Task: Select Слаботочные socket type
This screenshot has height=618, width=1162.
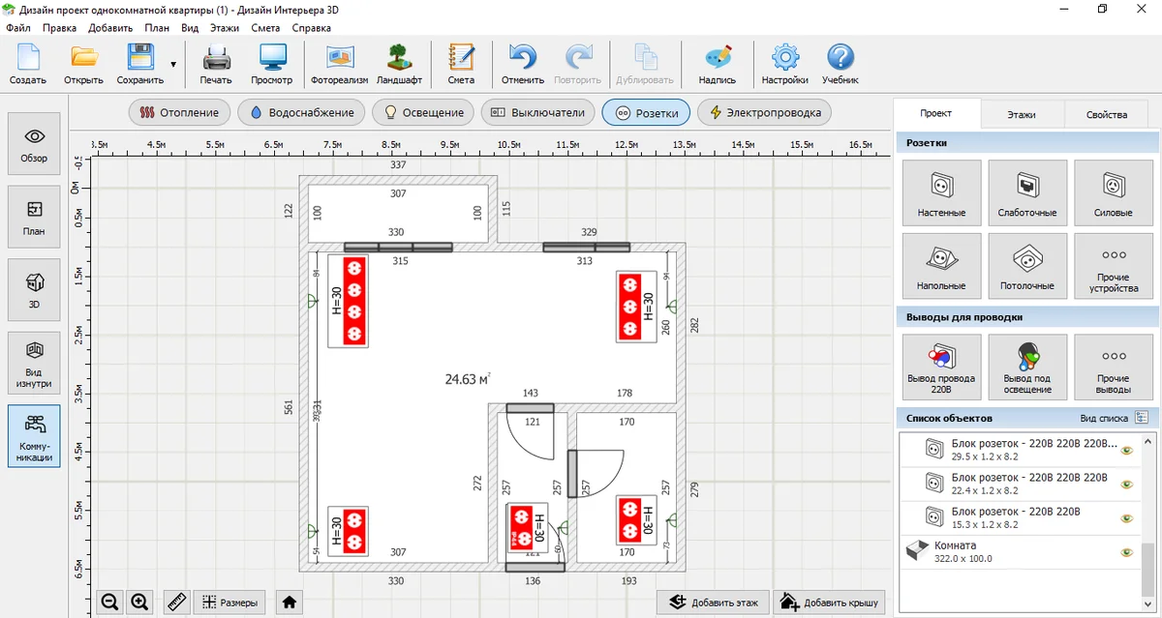Action: 1027,192
